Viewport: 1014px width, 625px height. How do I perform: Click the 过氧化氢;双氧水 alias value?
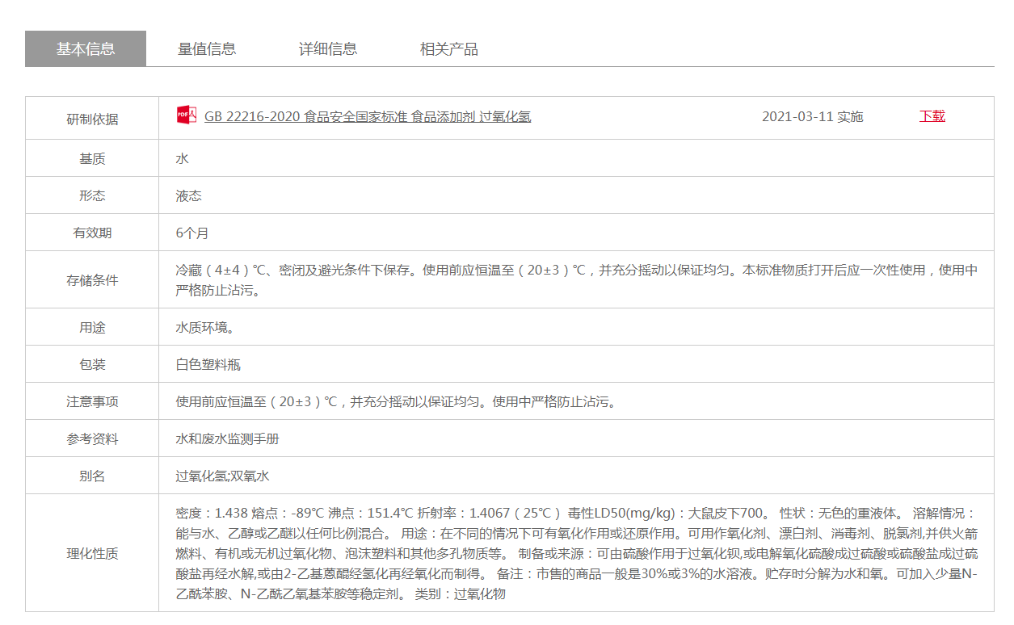(222, 476)
